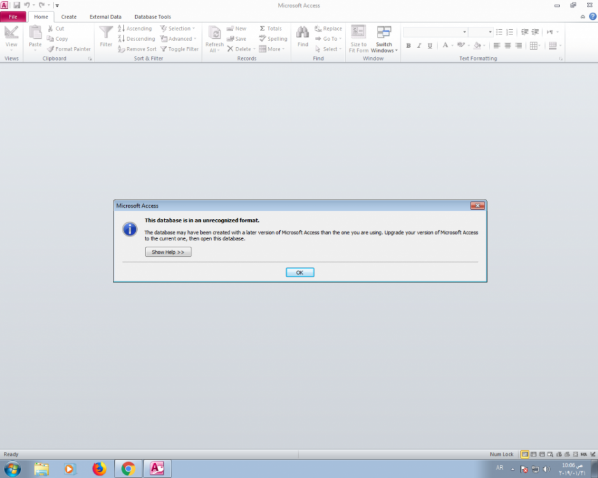
Task: Click the decrease indent icon
Action: coord(525,32)
